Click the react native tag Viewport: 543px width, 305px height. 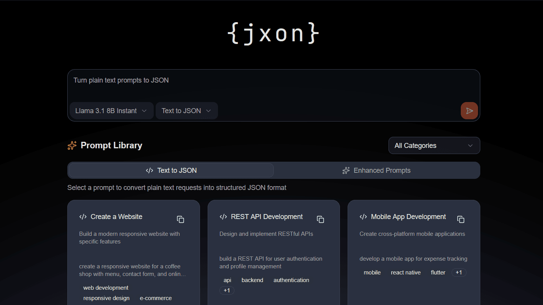point(406,273)
